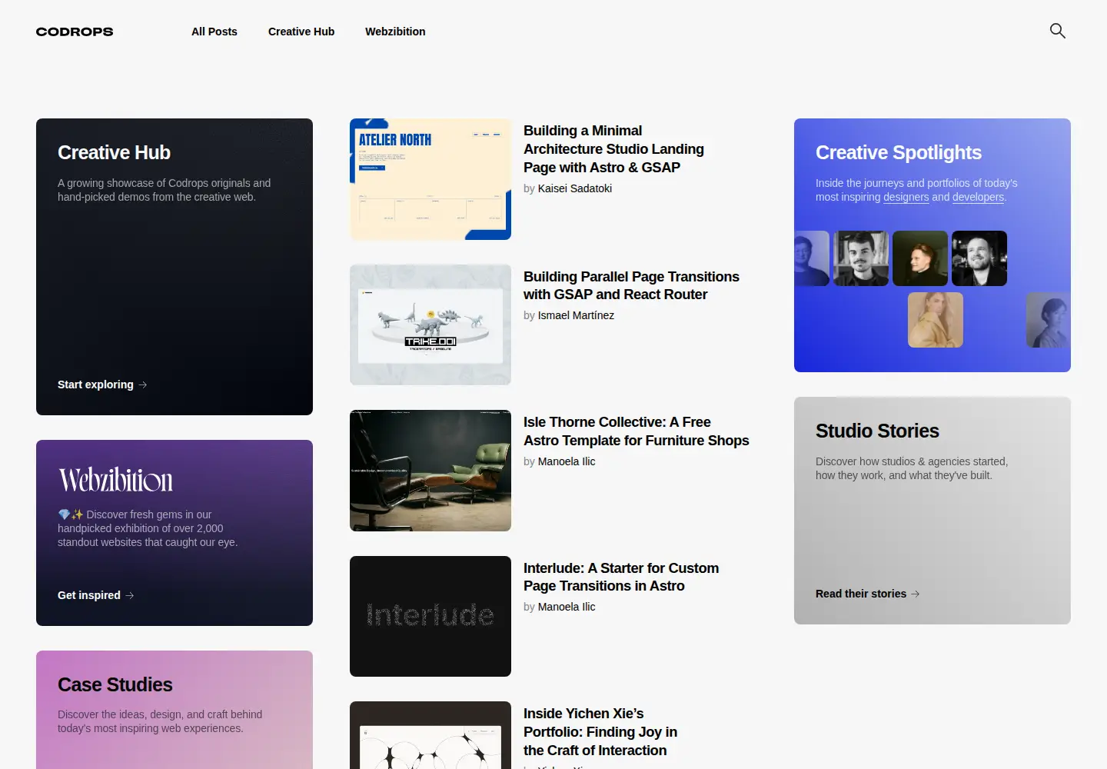Click the arrow beside Read their stories
Screen dimensions: 1107x769
[916, 594]
